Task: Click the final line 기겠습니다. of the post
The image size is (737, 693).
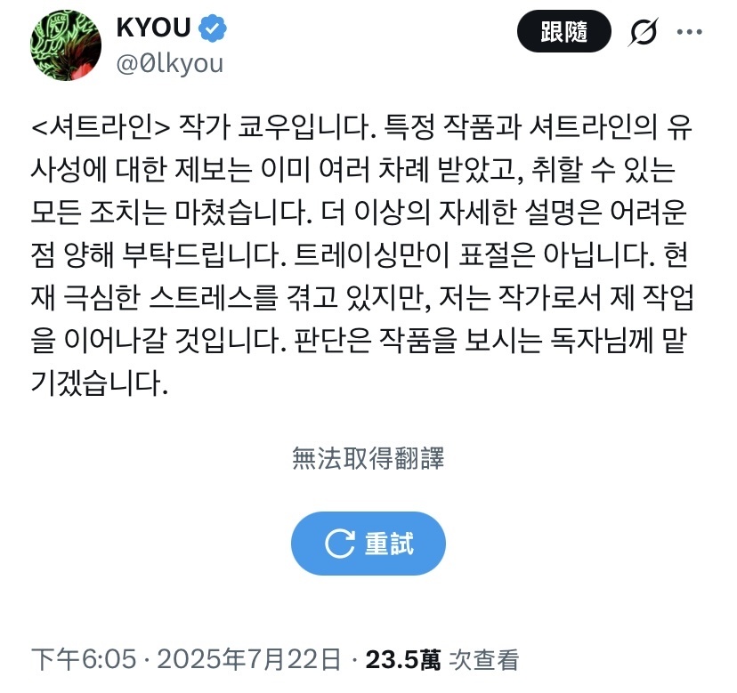Action: tap(99, 383)
